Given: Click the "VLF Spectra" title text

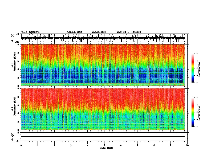Looking at the screenshot, I should click(x=30, y=32).
